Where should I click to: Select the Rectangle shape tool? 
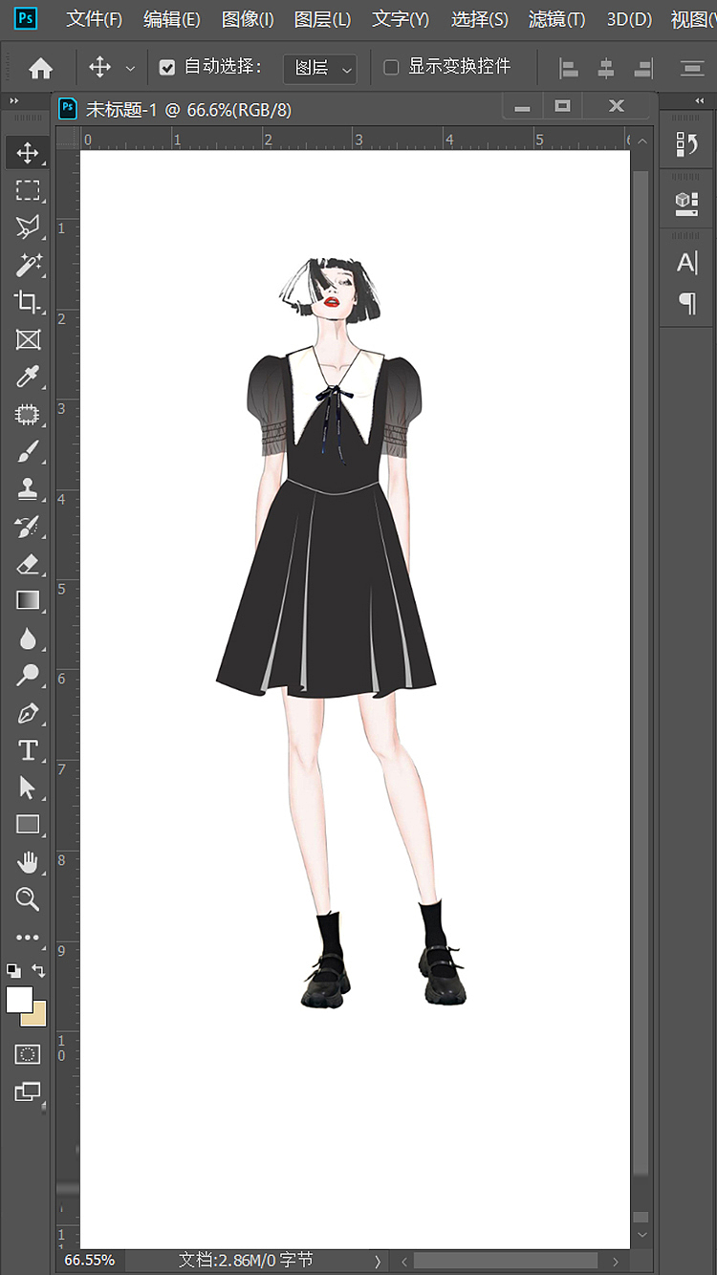point(28,824)
